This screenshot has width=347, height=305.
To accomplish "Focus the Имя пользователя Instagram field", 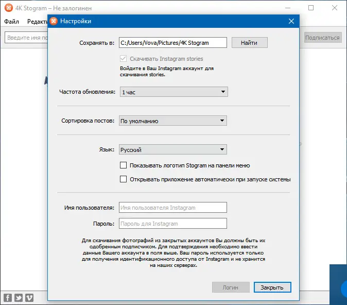I will (173, 208).
